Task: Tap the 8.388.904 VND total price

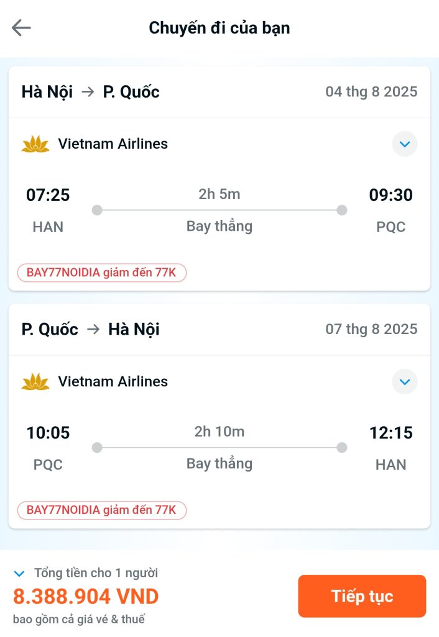Action: [x=86, y=597]
